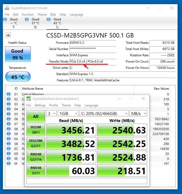Open the MB/s unit dropdown
This screenshot has width=182, height=194.
(138, 113)
